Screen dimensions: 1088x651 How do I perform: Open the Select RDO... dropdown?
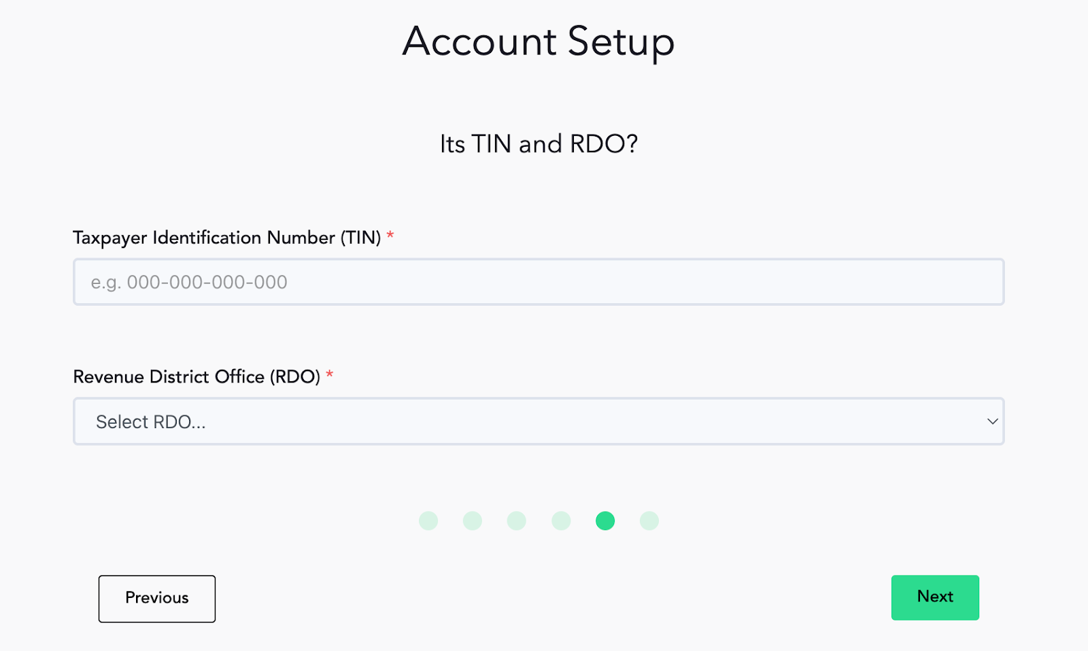click(539, 421)
